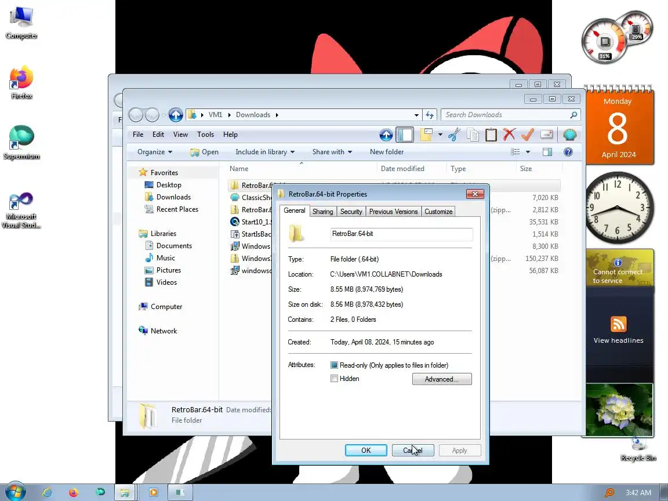Open the Edit menu
The width and height of the screenshot is (668, 501).
coord(158,135)
